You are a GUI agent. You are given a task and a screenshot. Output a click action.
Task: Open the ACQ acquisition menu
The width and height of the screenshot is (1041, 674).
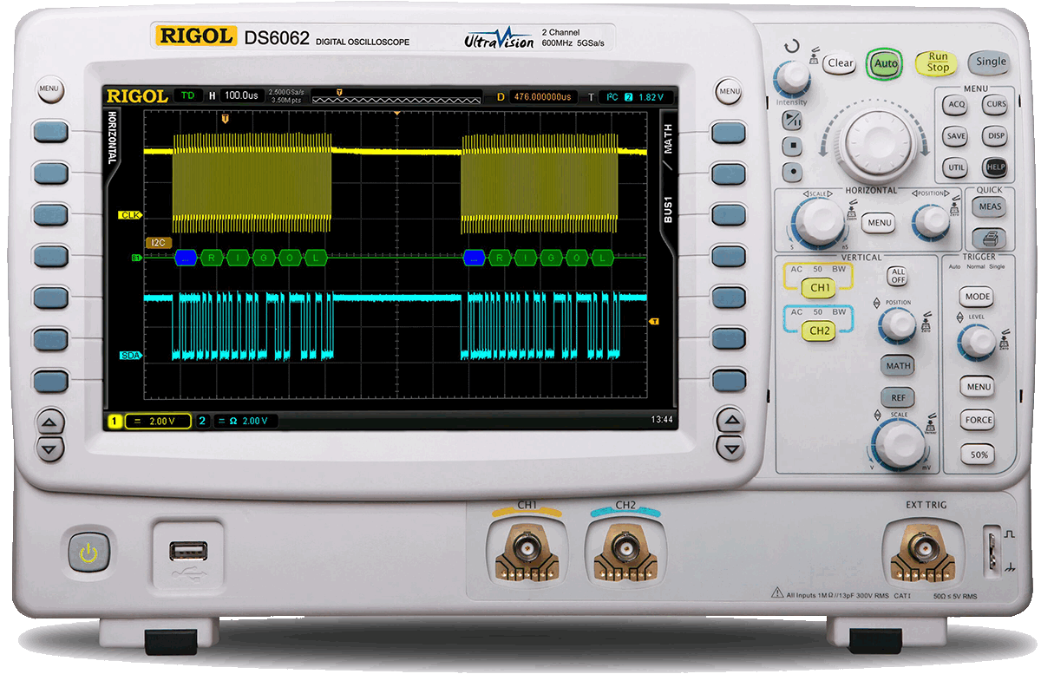coord(955,105)
